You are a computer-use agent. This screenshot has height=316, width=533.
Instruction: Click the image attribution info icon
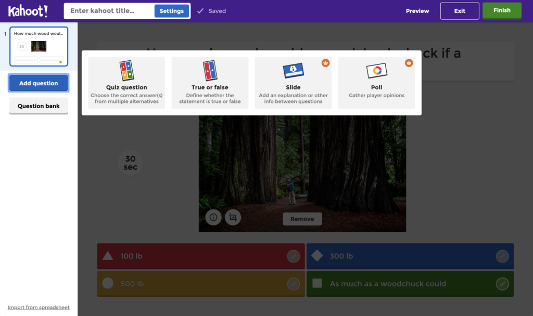(213, 217)
